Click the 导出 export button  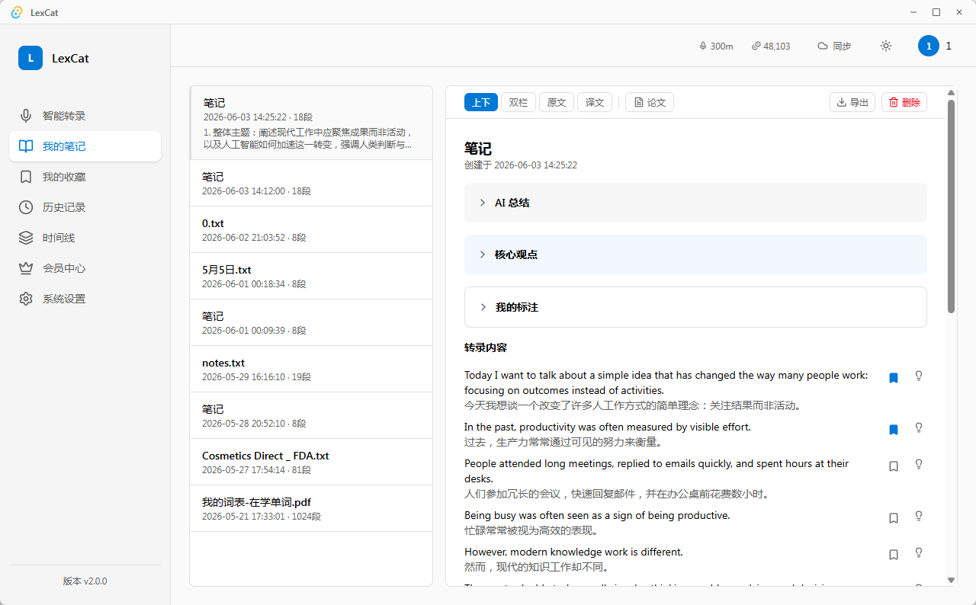[x=852, y=102]
